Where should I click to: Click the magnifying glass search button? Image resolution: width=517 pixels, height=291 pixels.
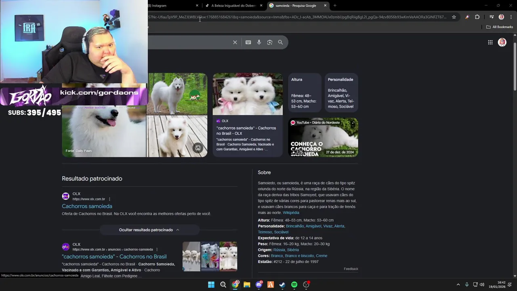[x=280, y=42]
